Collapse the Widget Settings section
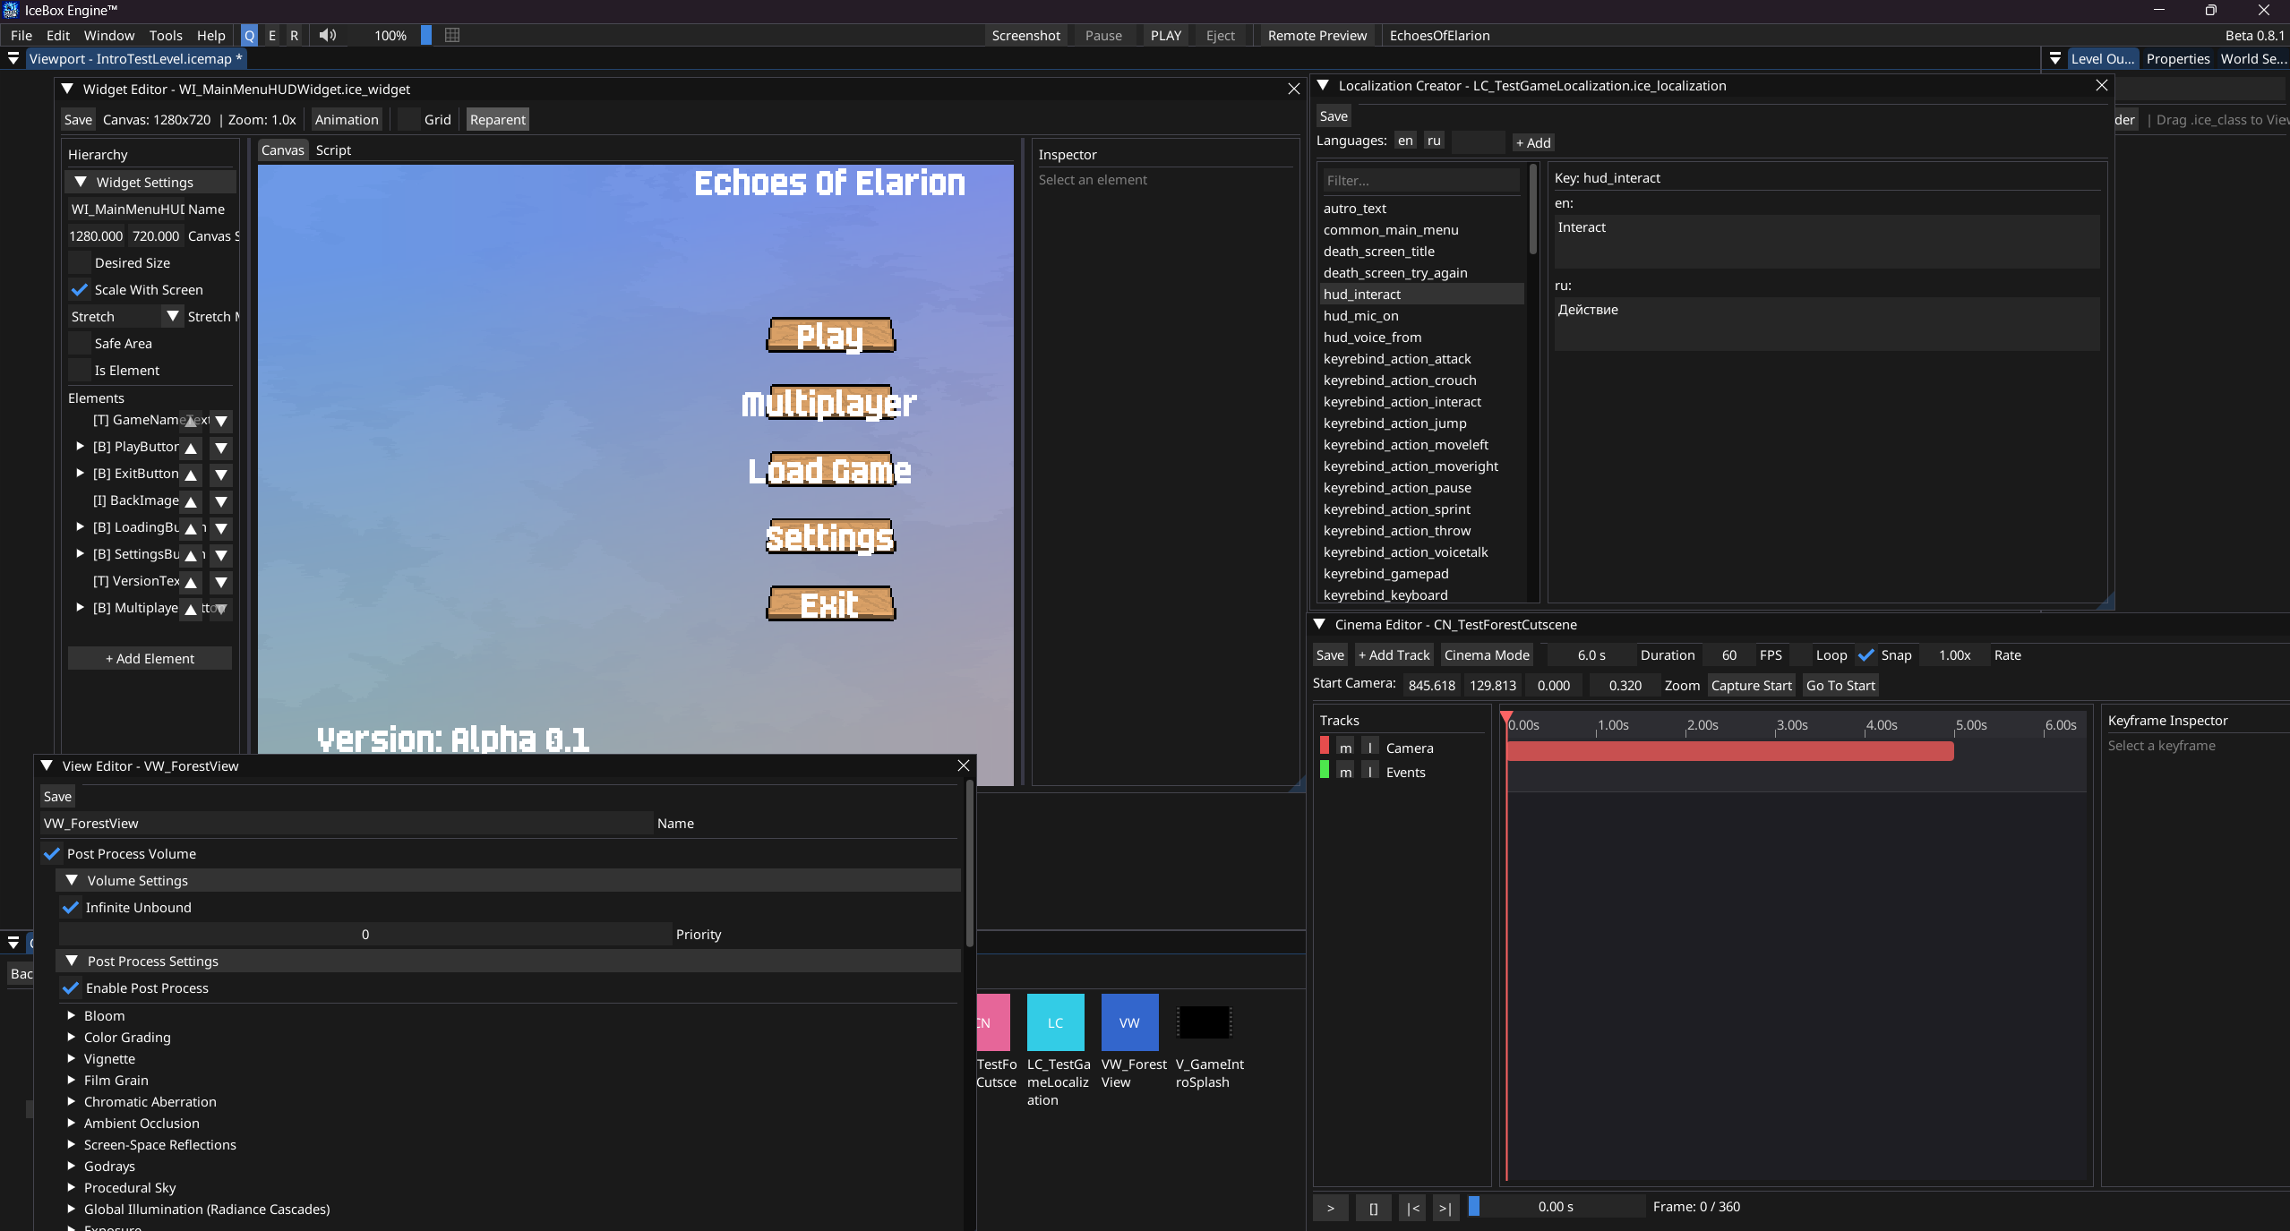Image resolution: width=2290 pixels, height=1231 pixels. point(81,182)
